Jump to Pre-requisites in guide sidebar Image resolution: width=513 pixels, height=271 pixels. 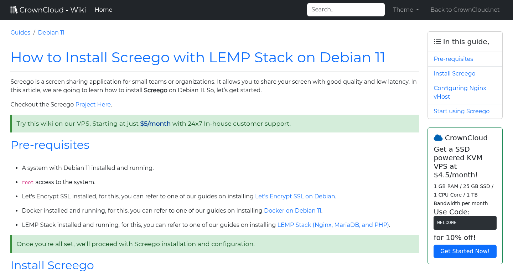(x=453, y=59)
